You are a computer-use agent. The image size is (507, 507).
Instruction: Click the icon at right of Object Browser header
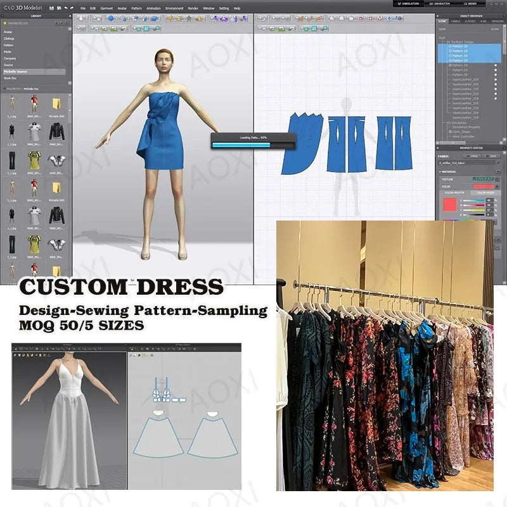503,16
